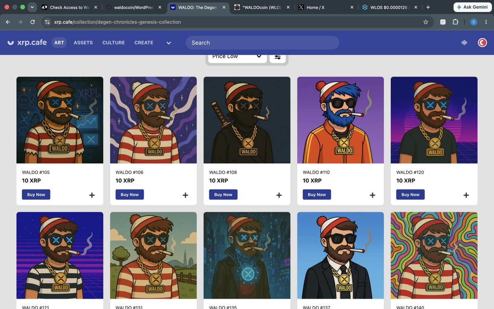494x309 pixels.
Task: Close the Home / X tab
Action: [x=352, y=7]
